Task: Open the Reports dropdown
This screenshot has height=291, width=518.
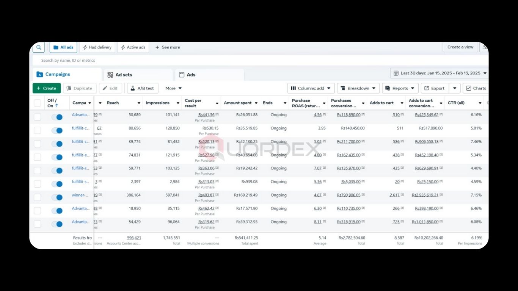Action: click(x=400, y=88)
